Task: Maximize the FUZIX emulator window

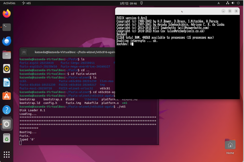Action: (230, 11)
